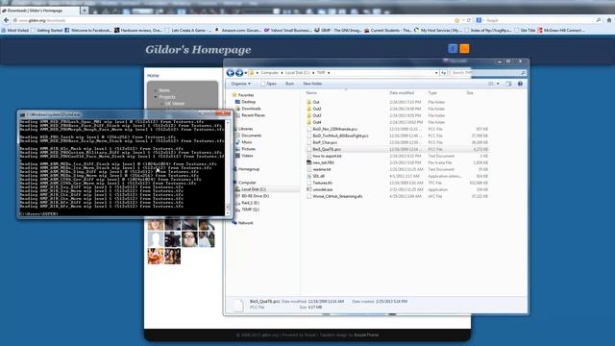Open the Getting Started bookmark

point(46,30)
